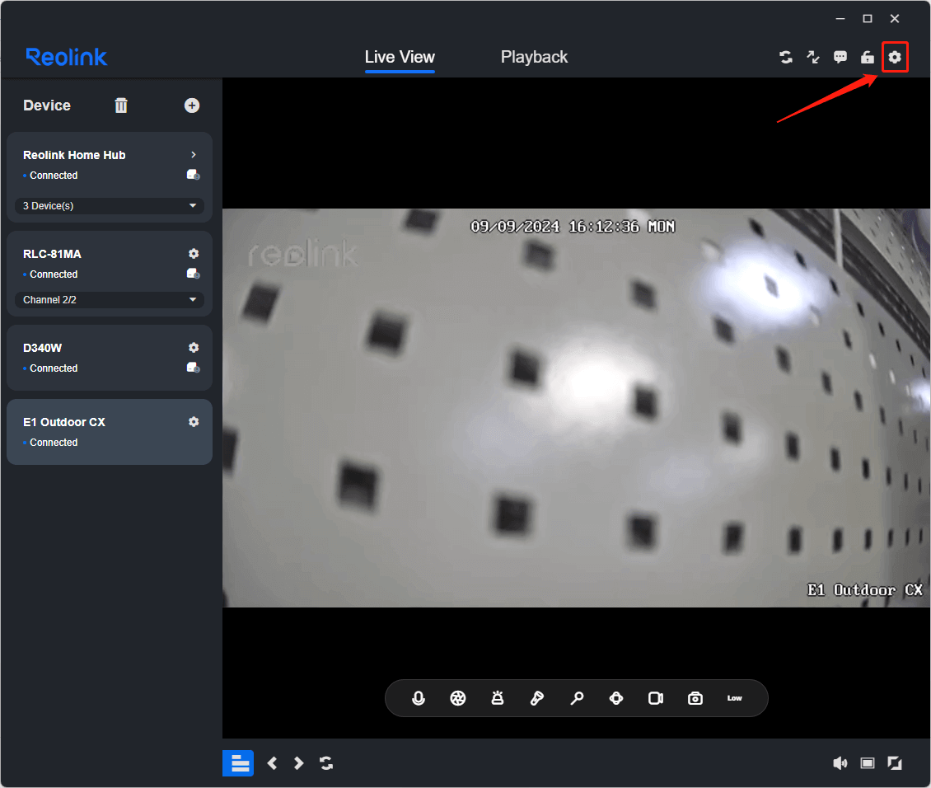Open settings gear for E1 Outdoor CX
Viewport: 931px width, 788px height.
click(x=194, y=422)
